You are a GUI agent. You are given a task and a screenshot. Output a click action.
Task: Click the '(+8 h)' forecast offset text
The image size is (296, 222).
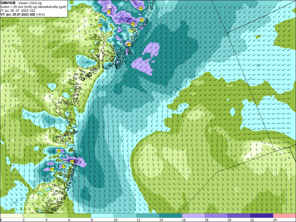pyautogui.click(x=40, y=14)
